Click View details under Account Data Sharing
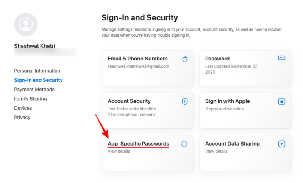 pos(216,151)
